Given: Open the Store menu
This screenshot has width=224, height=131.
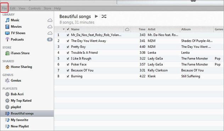Looking at the screenshot, I should click(x=47, y=8).
